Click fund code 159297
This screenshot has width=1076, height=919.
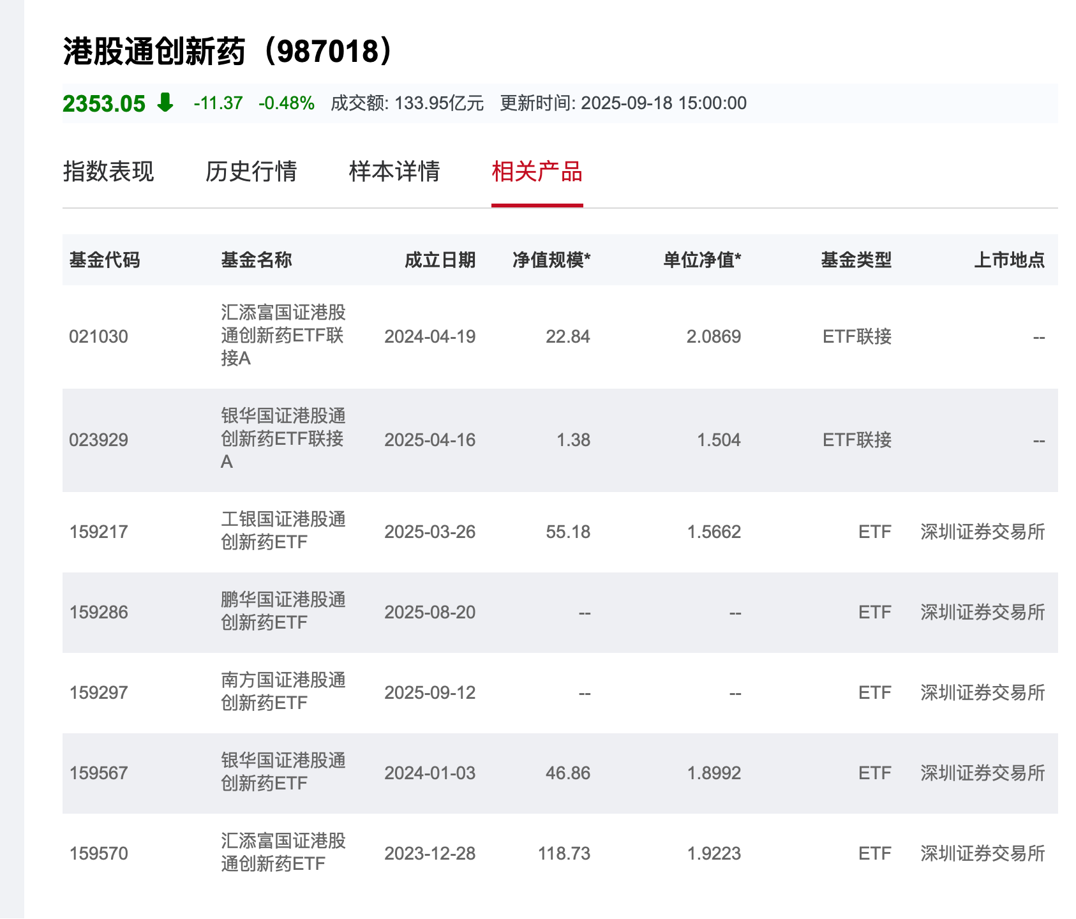[x=99, y=692]
